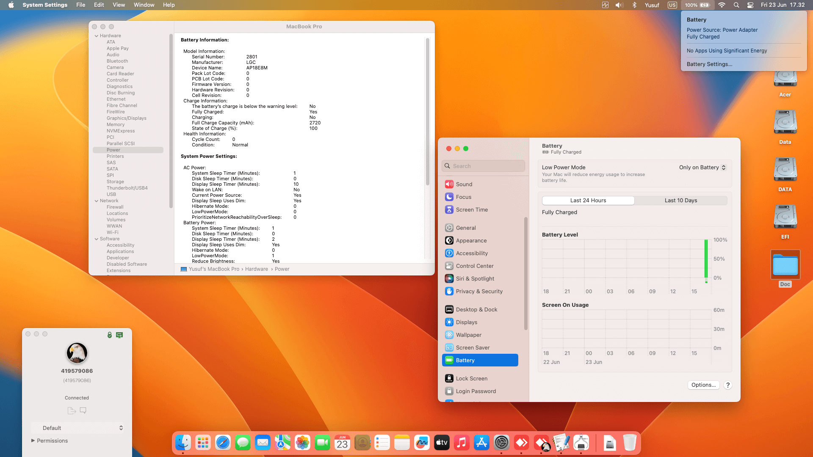Open Displays icon in settings sidebar
813x457 pixels.
coord(449,322)
